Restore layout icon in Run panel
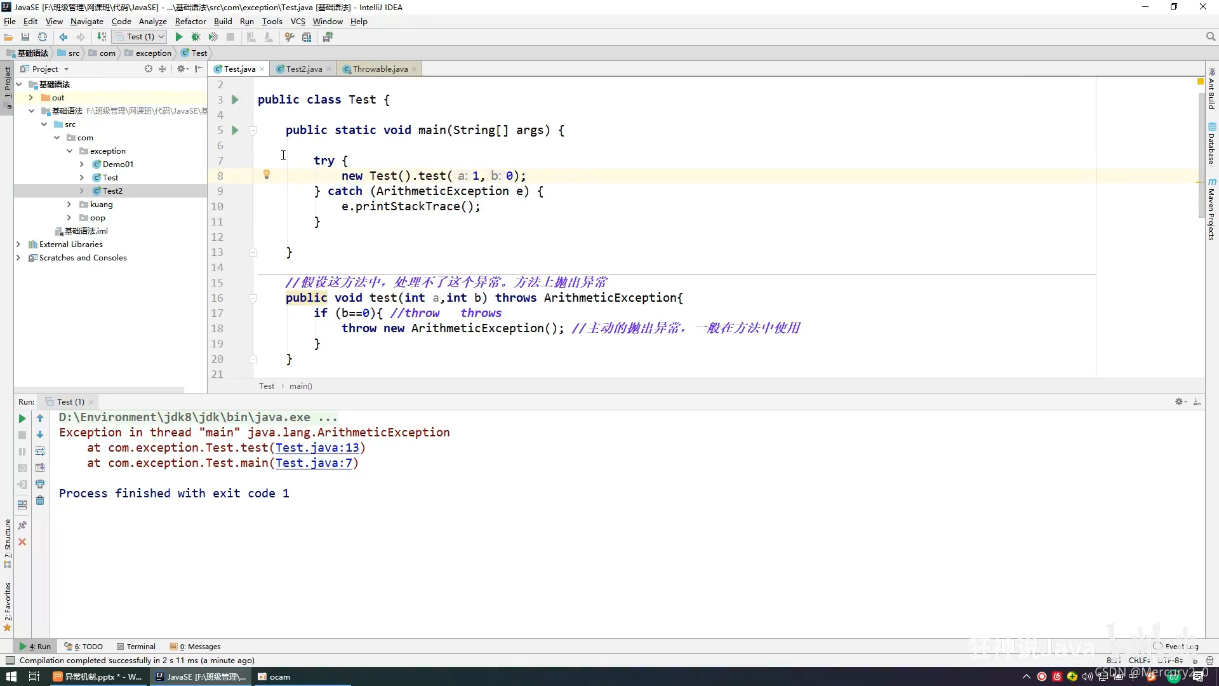The height and width of the screenshot is (686, 1219). (22, 505)
